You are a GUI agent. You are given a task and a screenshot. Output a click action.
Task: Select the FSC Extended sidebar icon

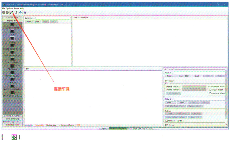pos(12,59)
